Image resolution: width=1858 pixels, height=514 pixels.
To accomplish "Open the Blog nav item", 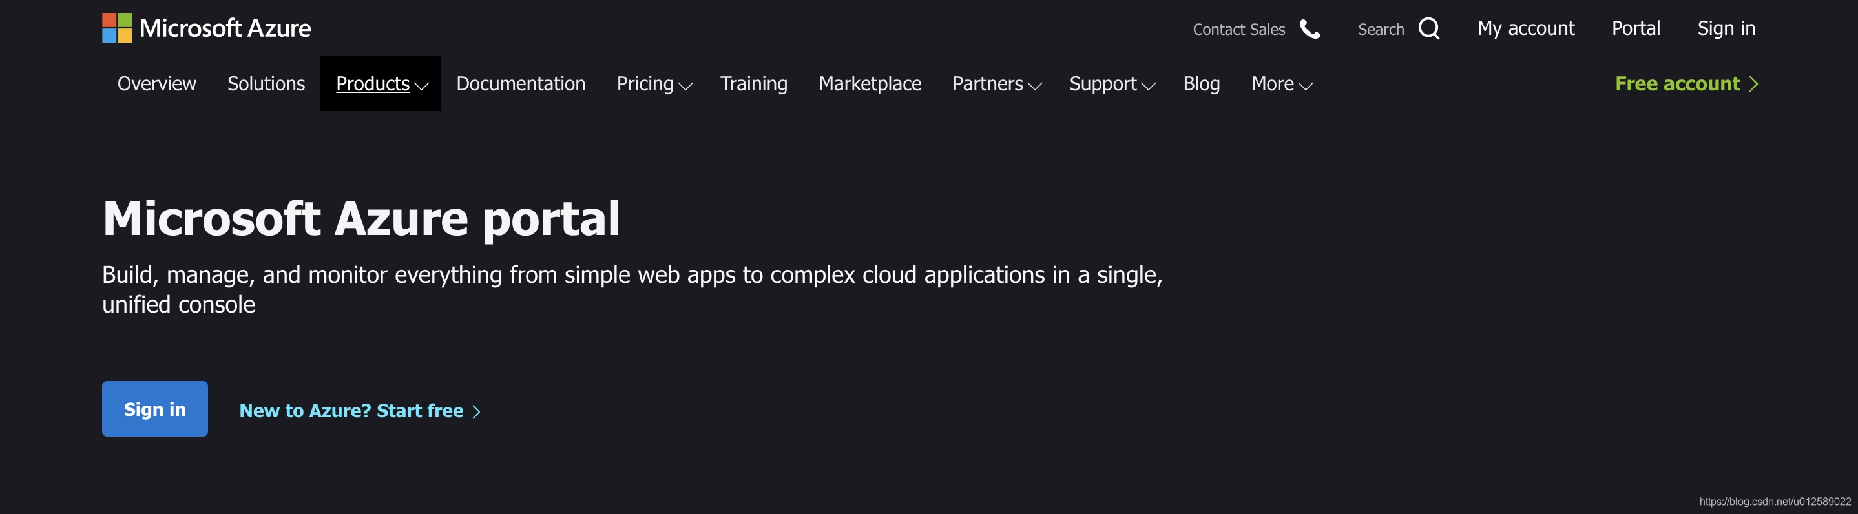I will (1202, 85).
